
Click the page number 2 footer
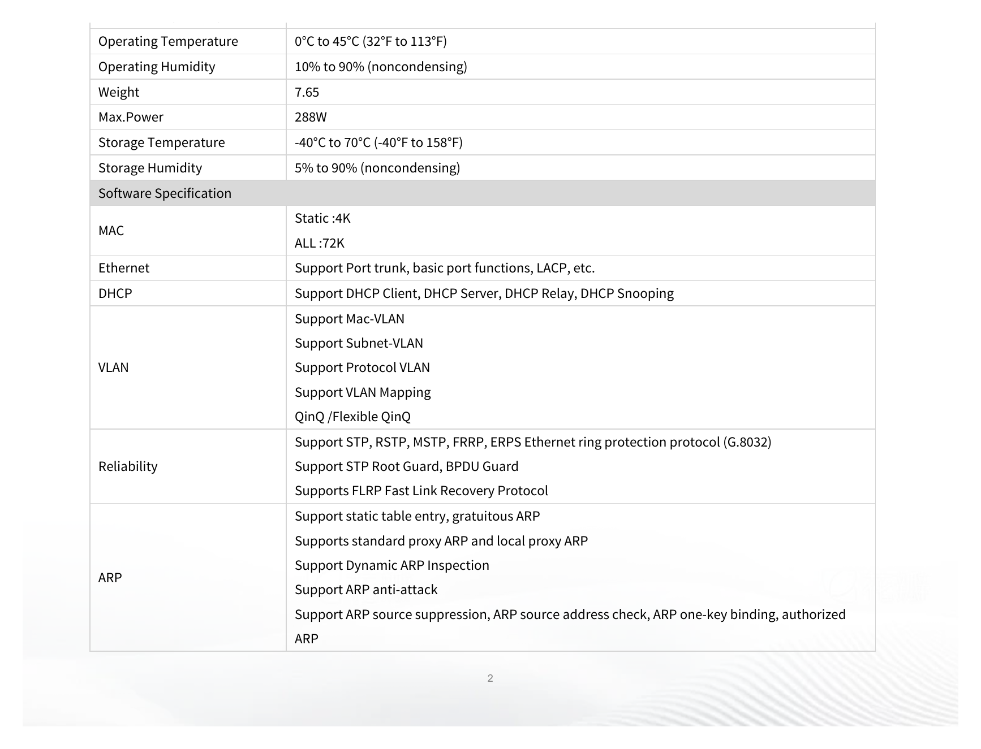[490, 678]
